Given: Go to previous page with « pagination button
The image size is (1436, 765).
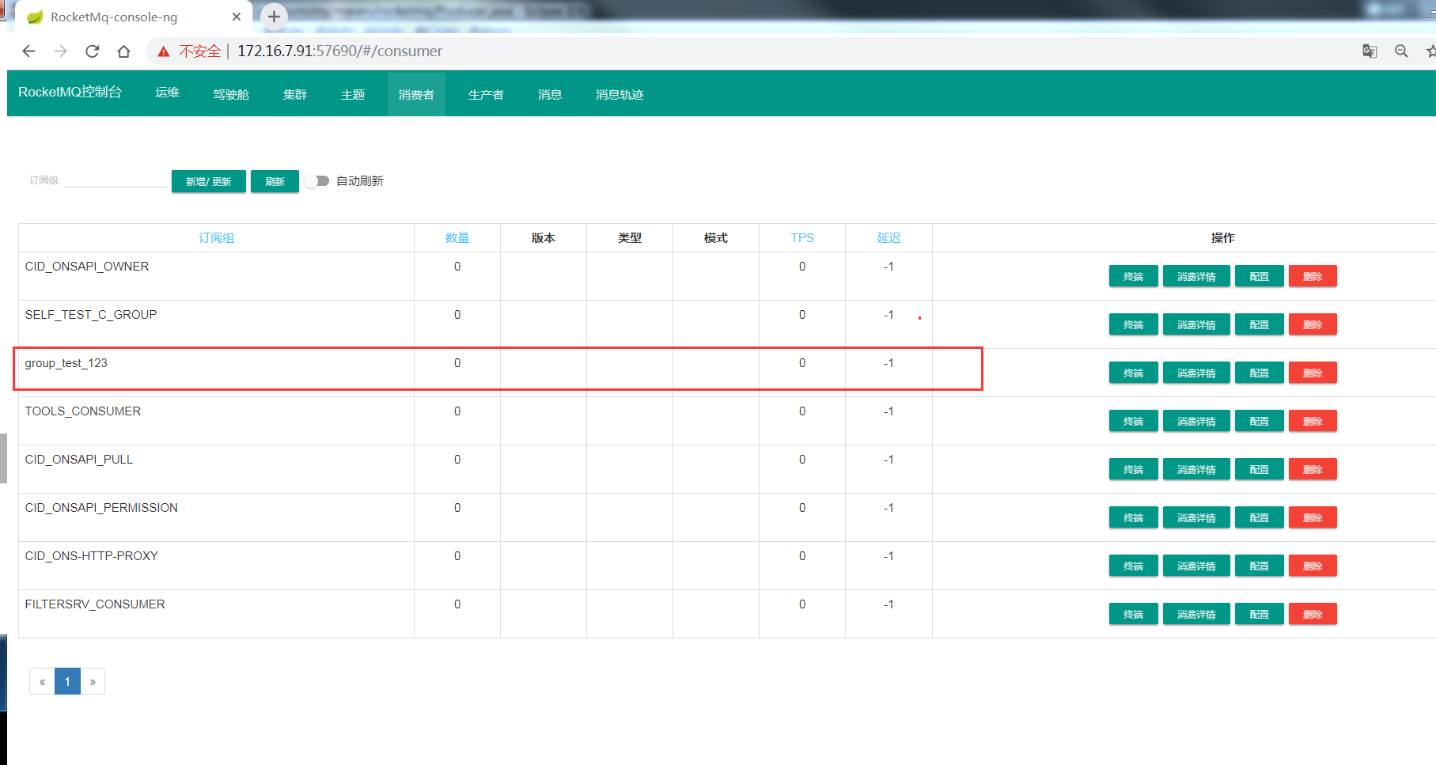Looking at the screenshot, I should coord(42,681).
